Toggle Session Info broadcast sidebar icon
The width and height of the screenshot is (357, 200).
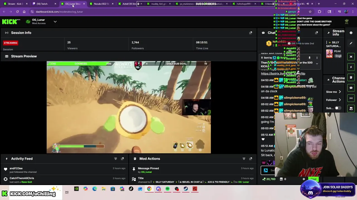(351, 98)
